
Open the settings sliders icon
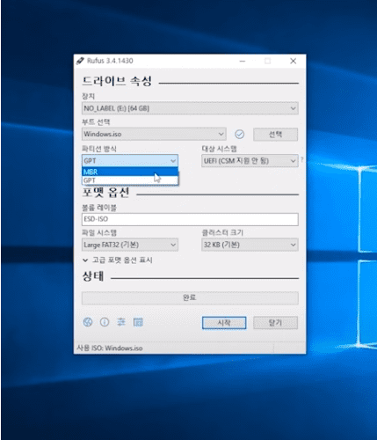121,322
